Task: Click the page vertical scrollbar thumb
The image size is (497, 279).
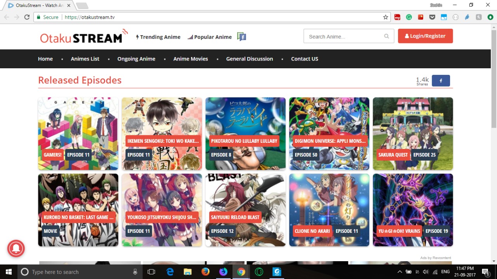Action: [494, 78]
